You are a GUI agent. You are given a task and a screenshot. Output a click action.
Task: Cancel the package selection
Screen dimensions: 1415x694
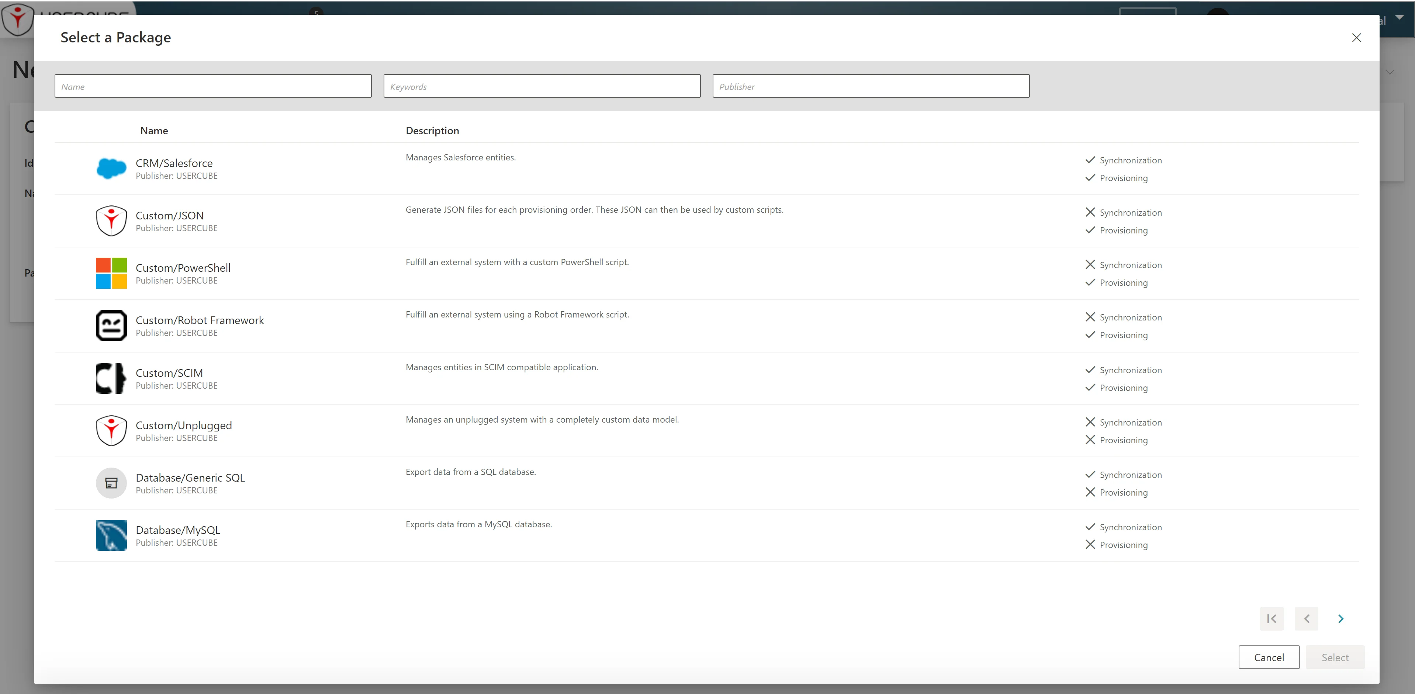click(1269, 657)
